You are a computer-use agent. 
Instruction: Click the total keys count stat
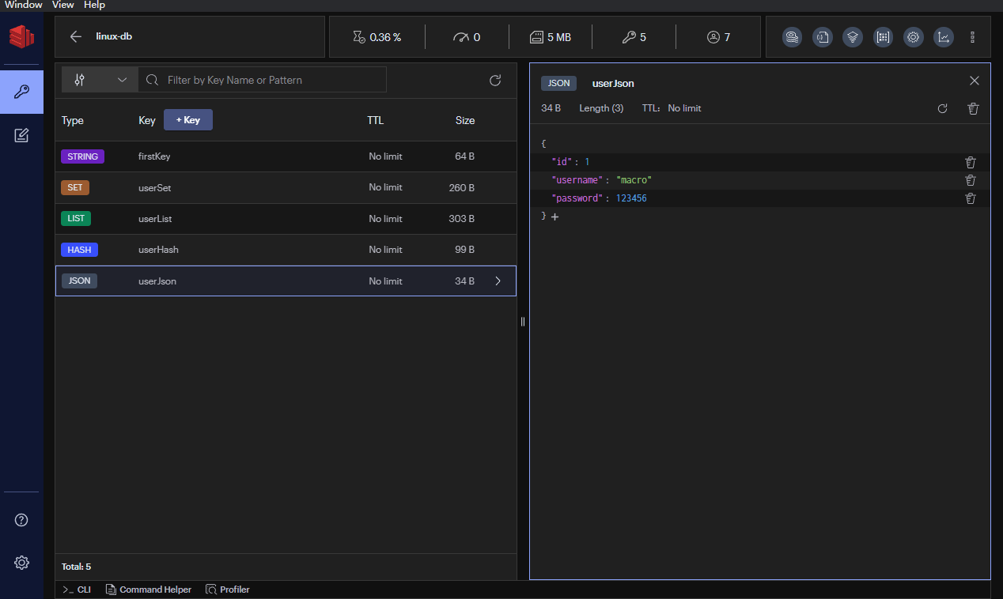634,37
